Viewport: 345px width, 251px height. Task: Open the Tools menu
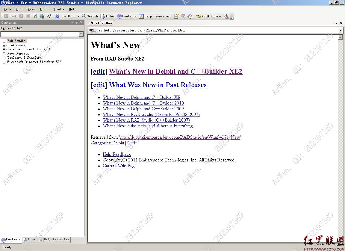[x=44, y=9]
